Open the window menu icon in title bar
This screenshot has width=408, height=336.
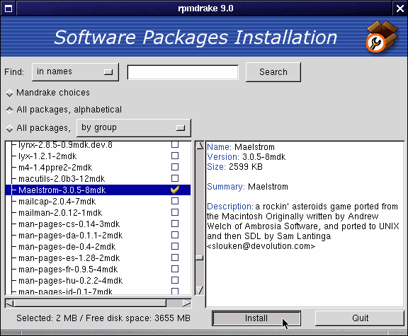tap(8, 8)
